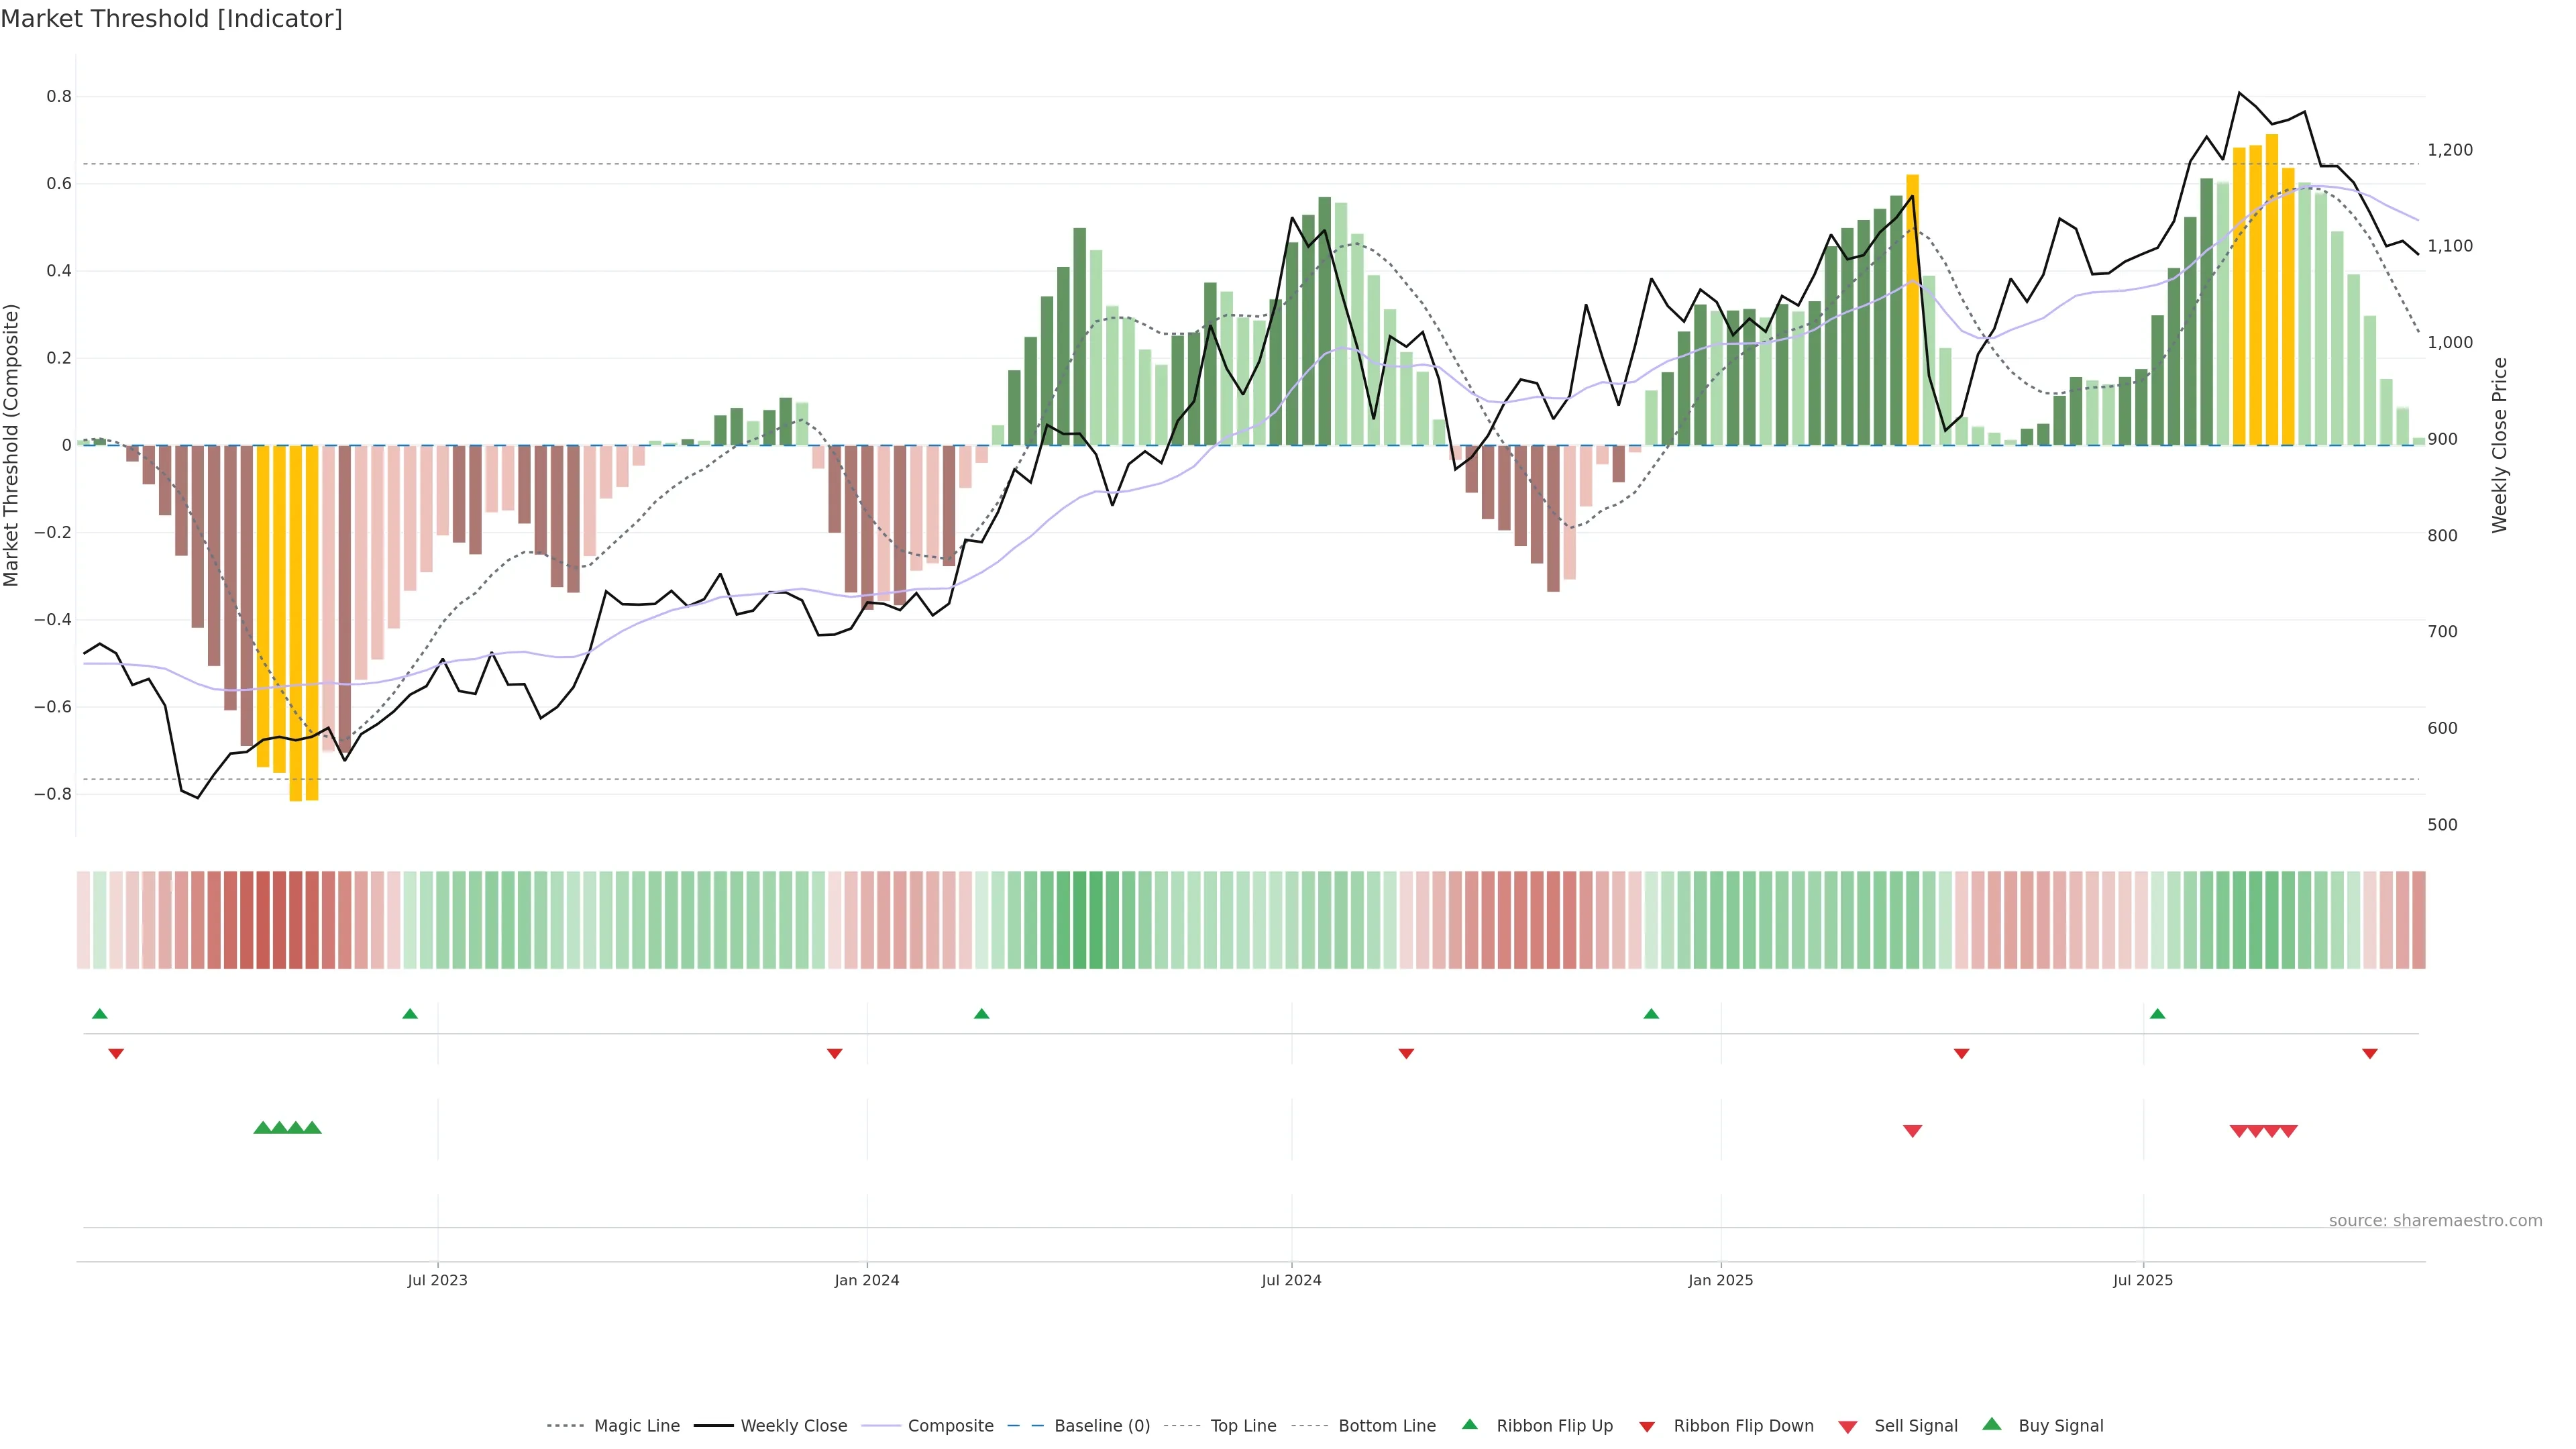Viewport: 2576px width, 1449px height.
Task: Click the Jul 2023 x-axis label
Action: 437,1280
